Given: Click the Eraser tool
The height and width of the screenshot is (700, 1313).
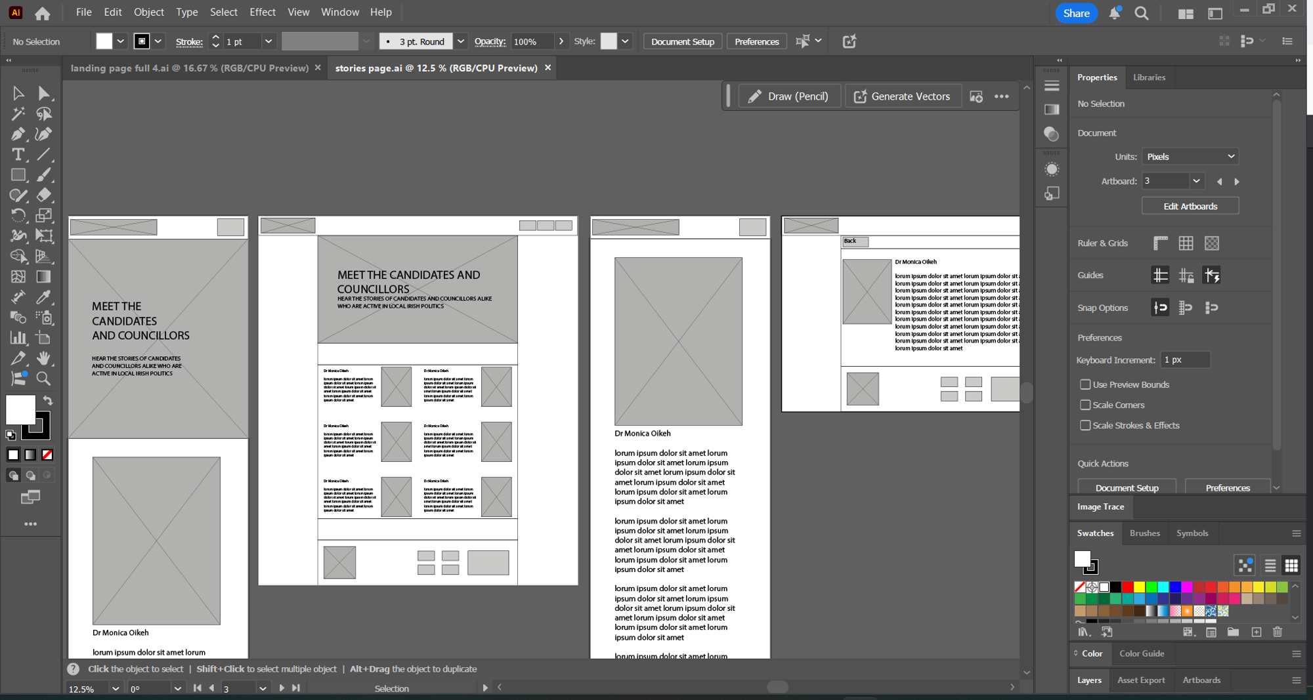Looking at the screenshot, I should point(43,195).
